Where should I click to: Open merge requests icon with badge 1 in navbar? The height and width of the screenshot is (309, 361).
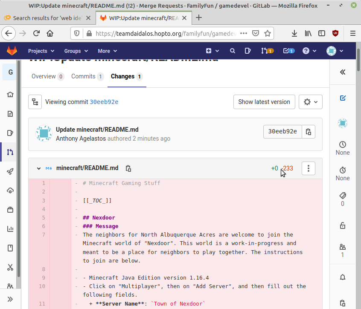tap(267, 51)
